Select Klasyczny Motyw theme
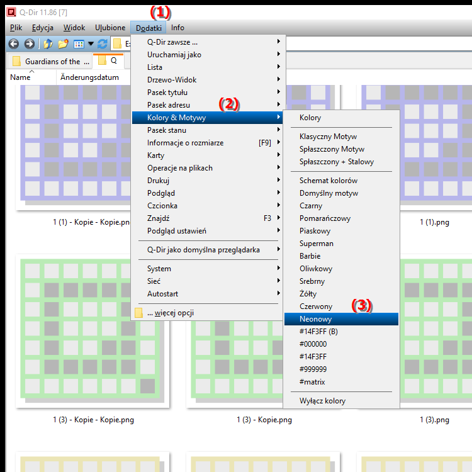 tap(341, 137)
